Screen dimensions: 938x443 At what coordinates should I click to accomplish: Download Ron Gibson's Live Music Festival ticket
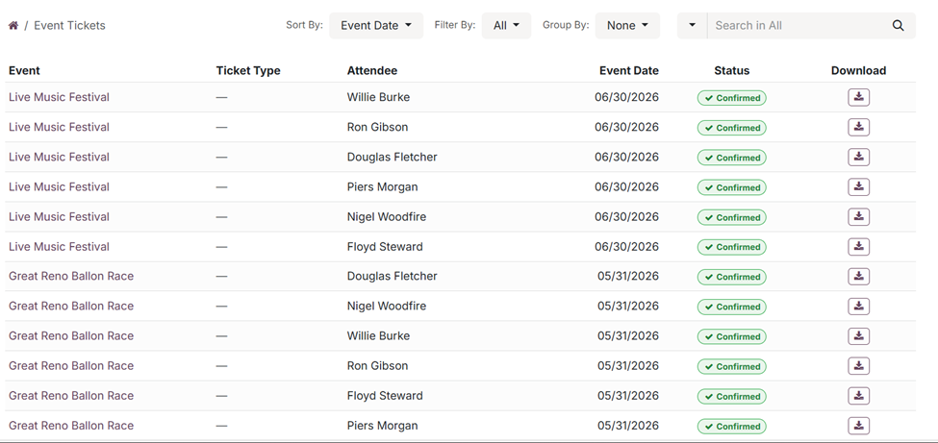tap(859, 127)
